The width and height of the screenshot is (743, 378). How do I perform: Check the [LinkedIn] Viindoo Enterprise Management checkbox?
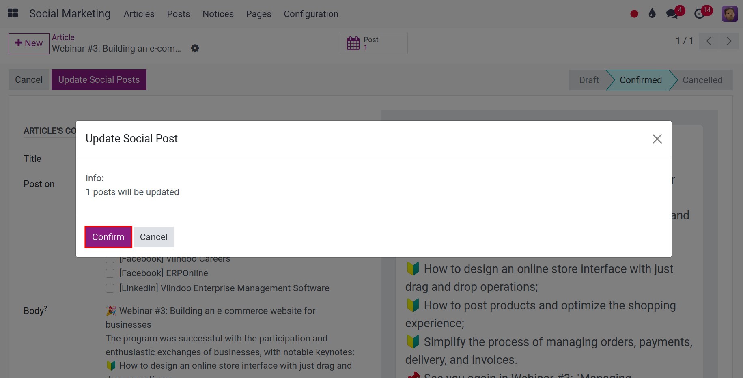(x=110, y=288)
